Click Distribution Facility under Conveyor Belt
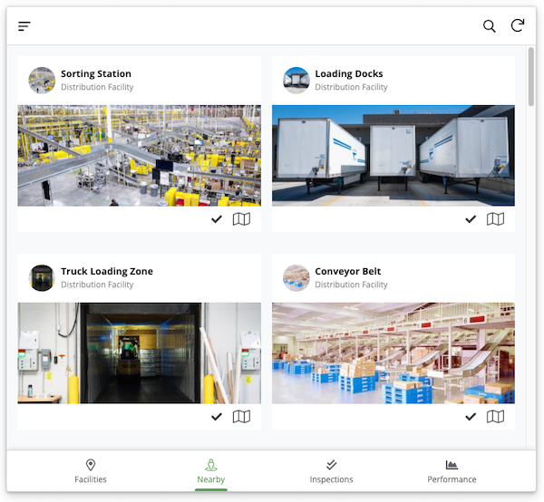This screenshot has height=502, width=544. pyautogui.click(x=351, y=285)
